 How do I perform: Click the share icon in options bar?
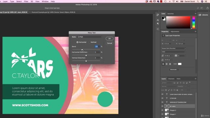click(x=207, y=8)
